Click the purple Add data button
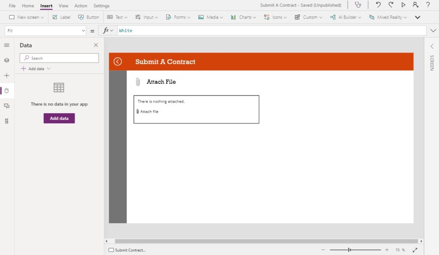 click(x=59, y=118)
